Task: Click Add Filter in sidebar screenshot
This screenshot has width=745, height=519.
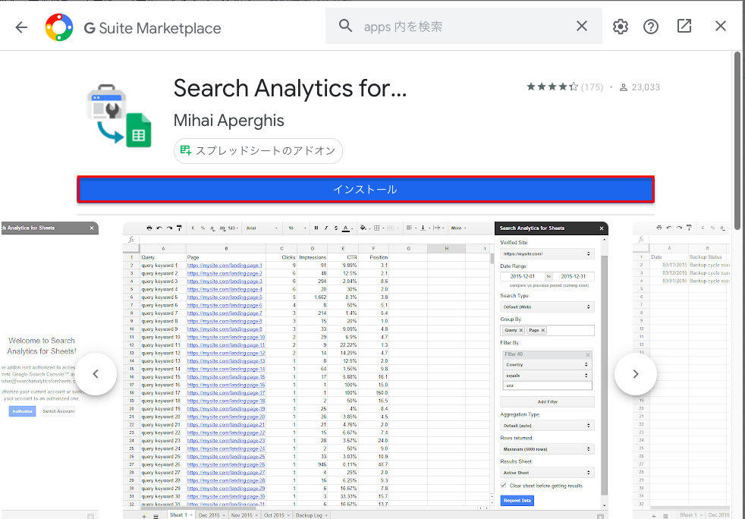Action: coord(547,401)
